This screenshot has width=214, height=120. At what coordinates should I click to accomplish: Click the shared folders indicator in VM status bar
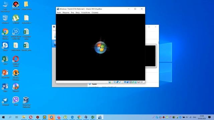122,82
